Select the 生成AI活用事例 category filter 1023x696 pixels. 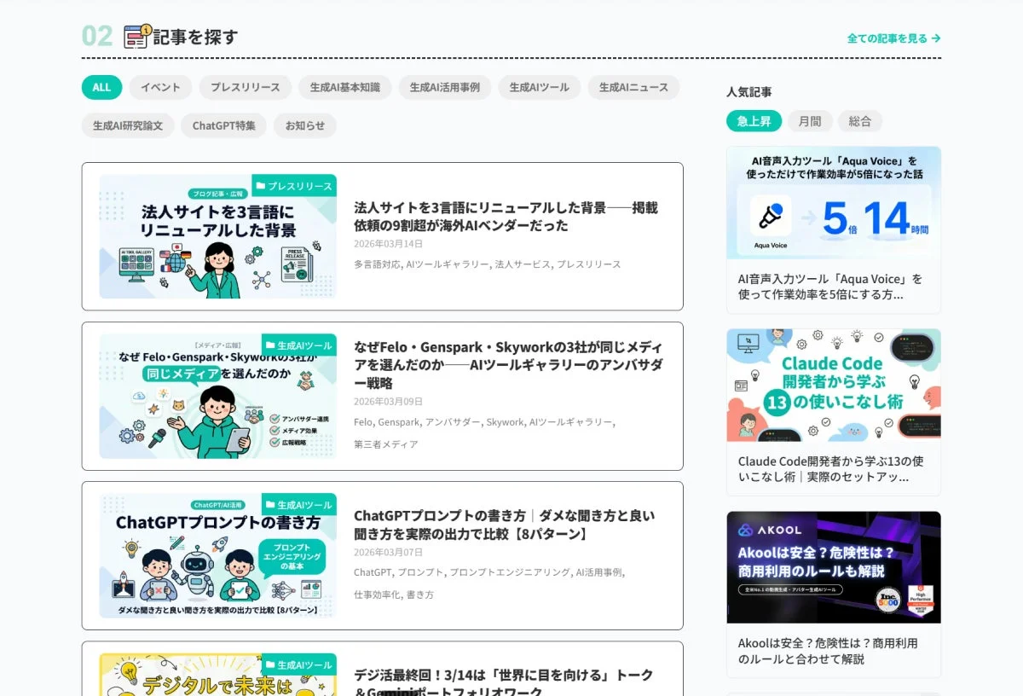coord(444,87)
